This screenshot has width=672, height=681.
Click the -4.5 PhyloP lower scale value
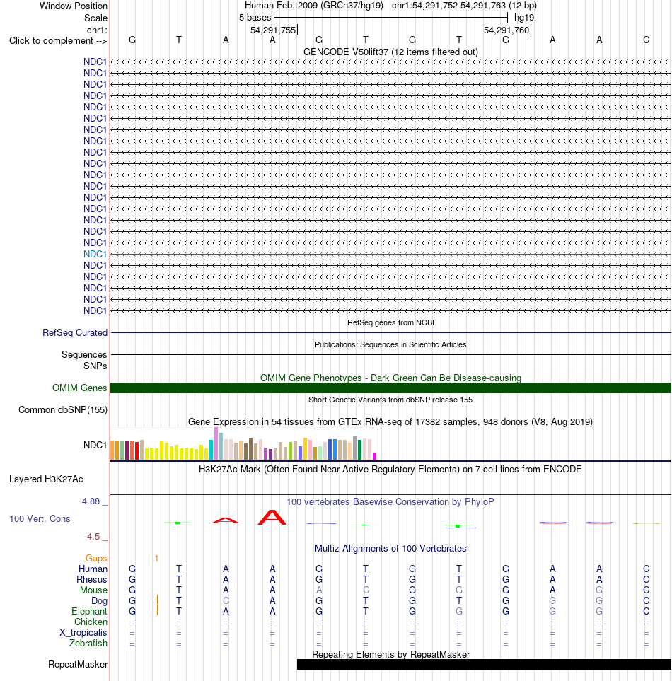point(92,537)
